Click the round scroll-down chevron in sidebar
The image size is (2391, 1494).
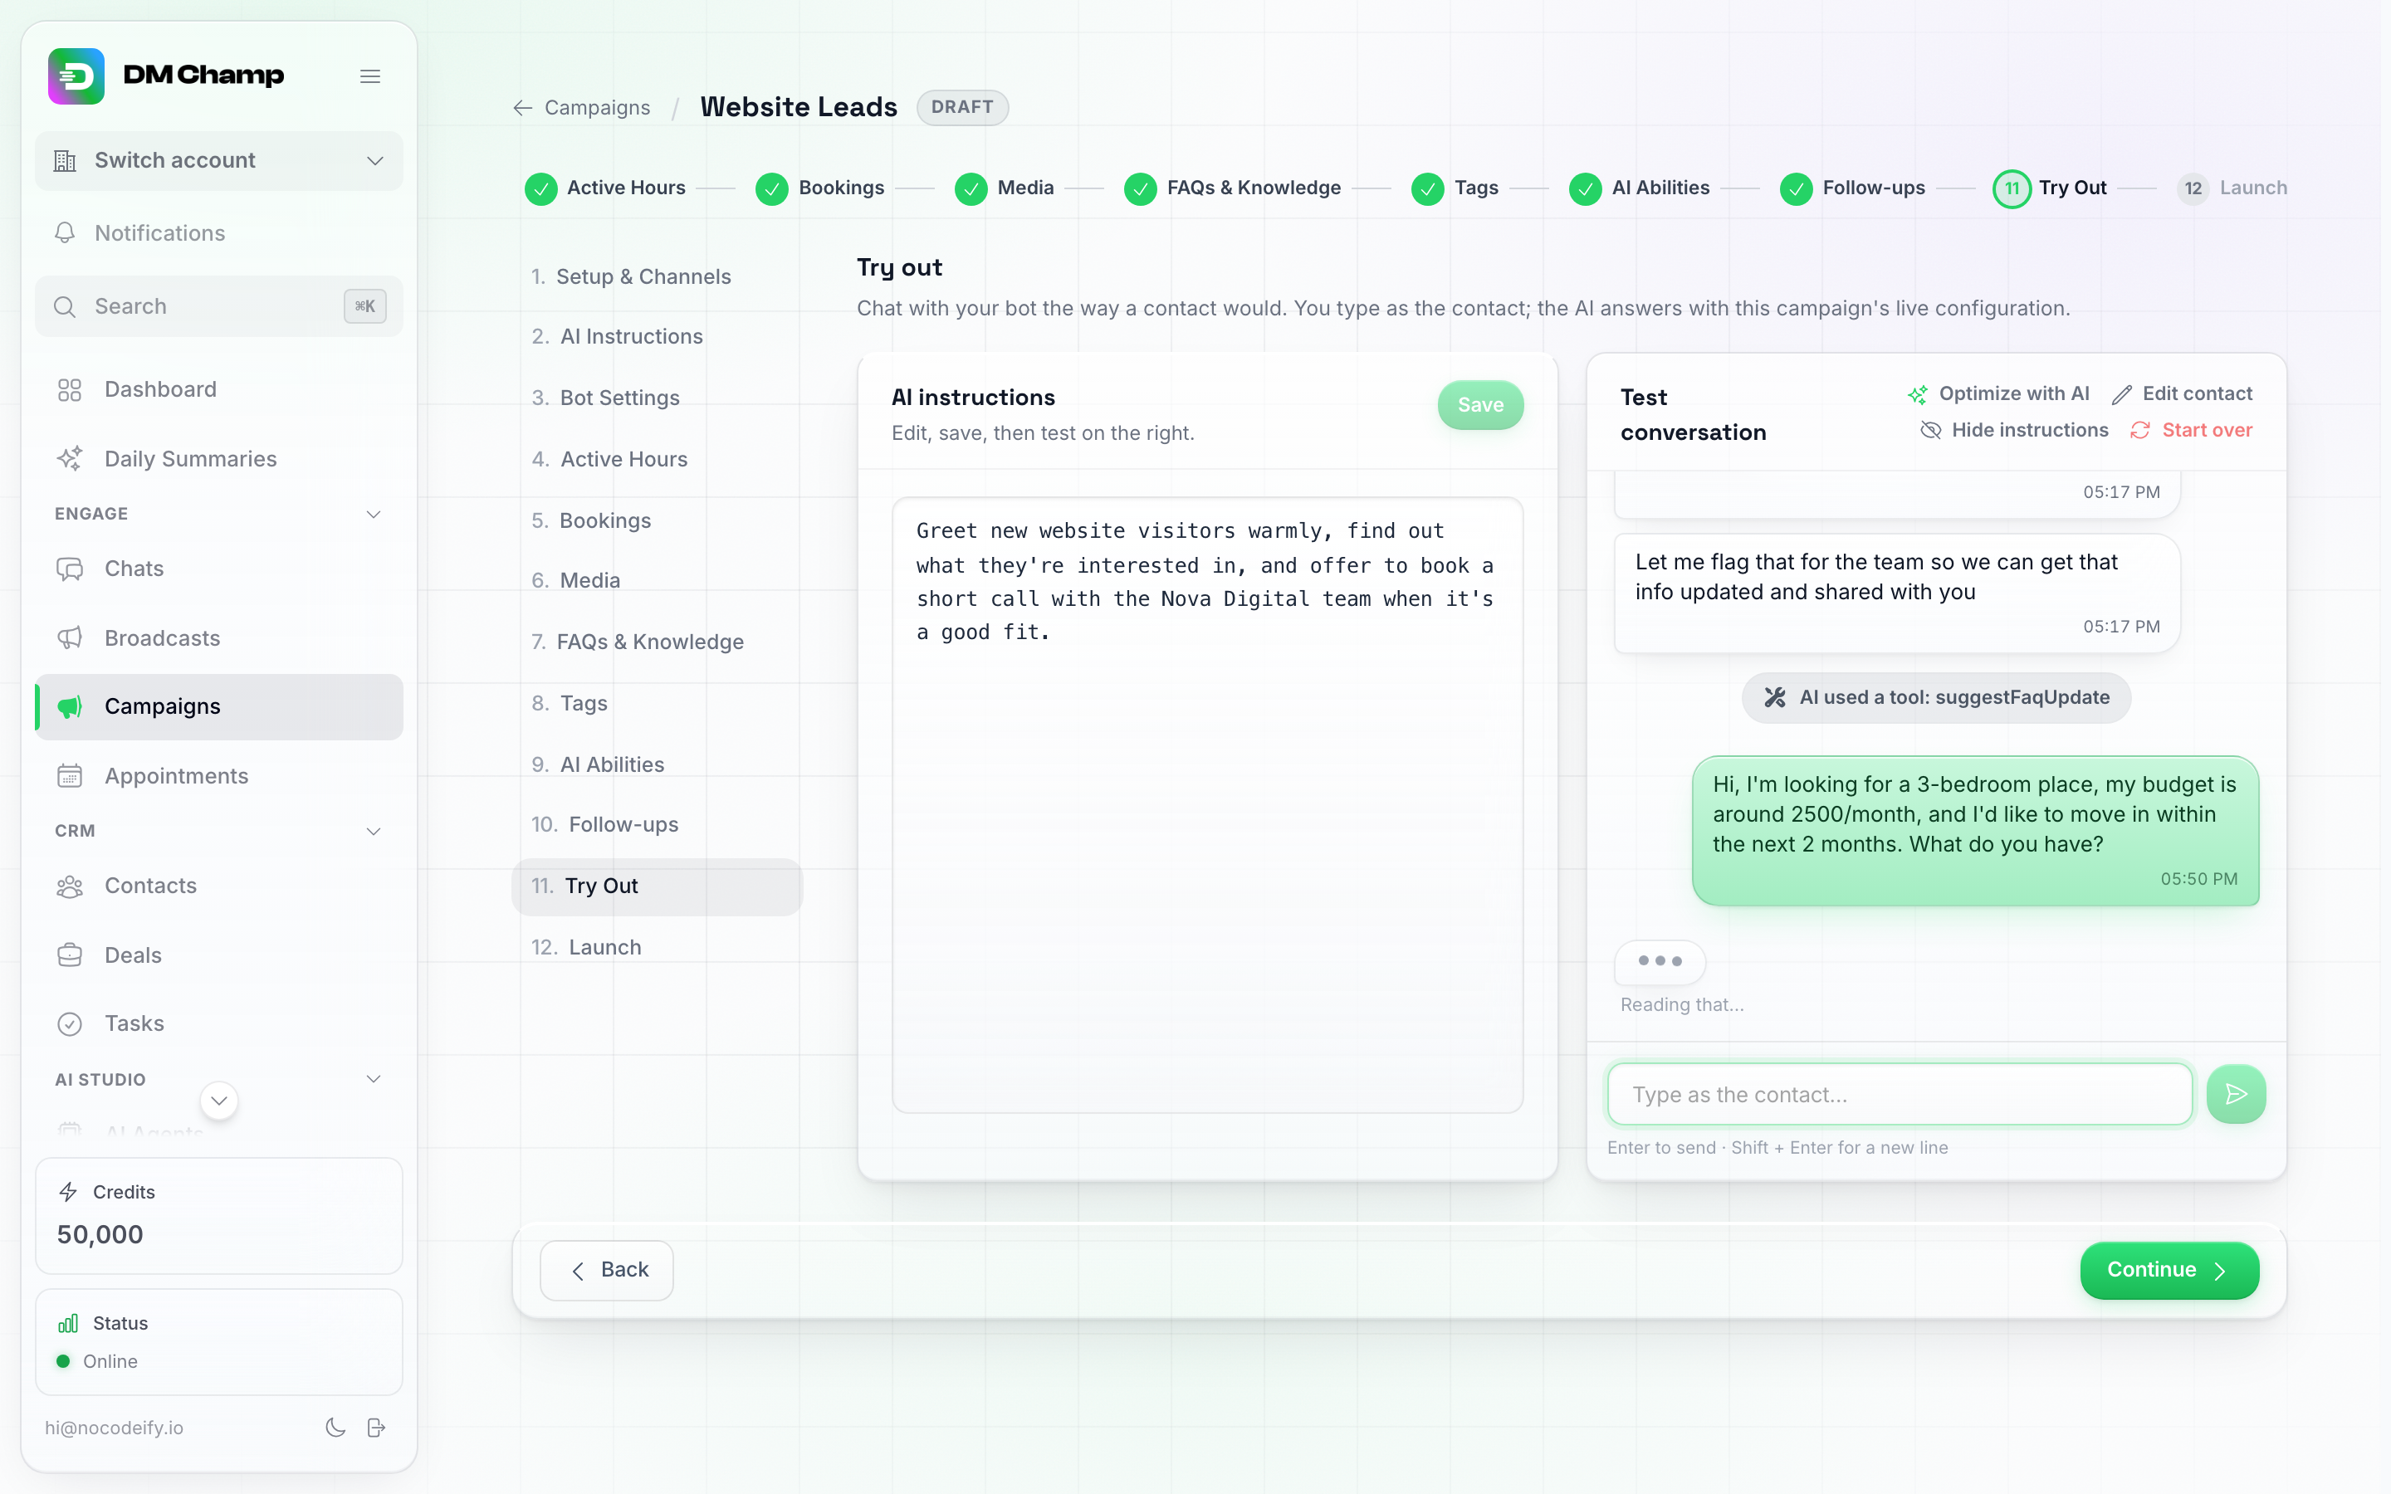[x=219, y=1101]
